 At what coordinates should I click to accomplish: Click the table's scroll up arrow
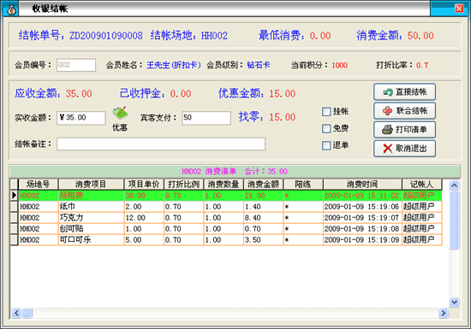[454, 185]
